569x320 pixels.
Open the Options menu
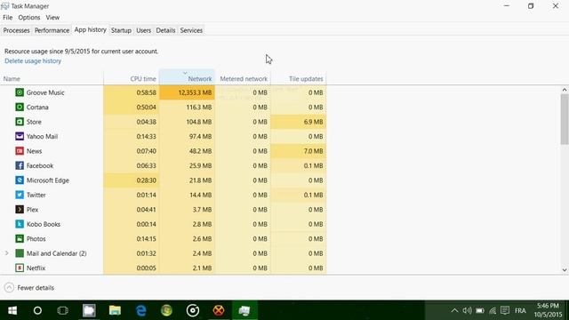coord(29,18)
